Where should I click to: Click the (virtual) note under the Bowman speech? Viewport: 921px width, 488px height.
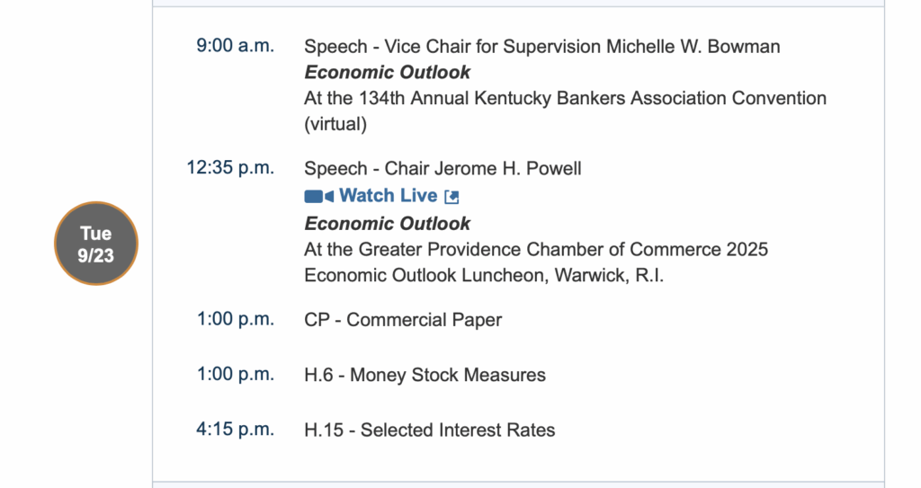[x=335, y=124]
